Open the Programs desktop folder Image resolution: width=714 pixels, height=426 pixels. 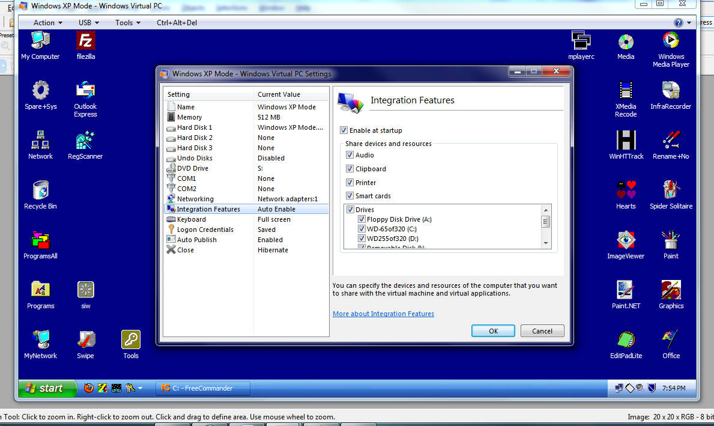point(40,294)
